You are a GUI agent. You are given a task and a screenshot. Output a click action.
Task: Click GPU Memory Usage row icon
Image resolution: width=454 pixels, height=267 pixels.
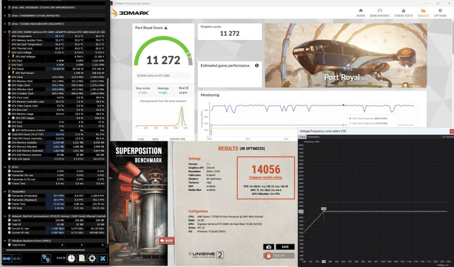point(9,114)
